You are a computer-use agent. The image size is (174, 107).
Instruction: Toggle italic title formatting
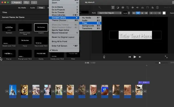pos(155,13)
